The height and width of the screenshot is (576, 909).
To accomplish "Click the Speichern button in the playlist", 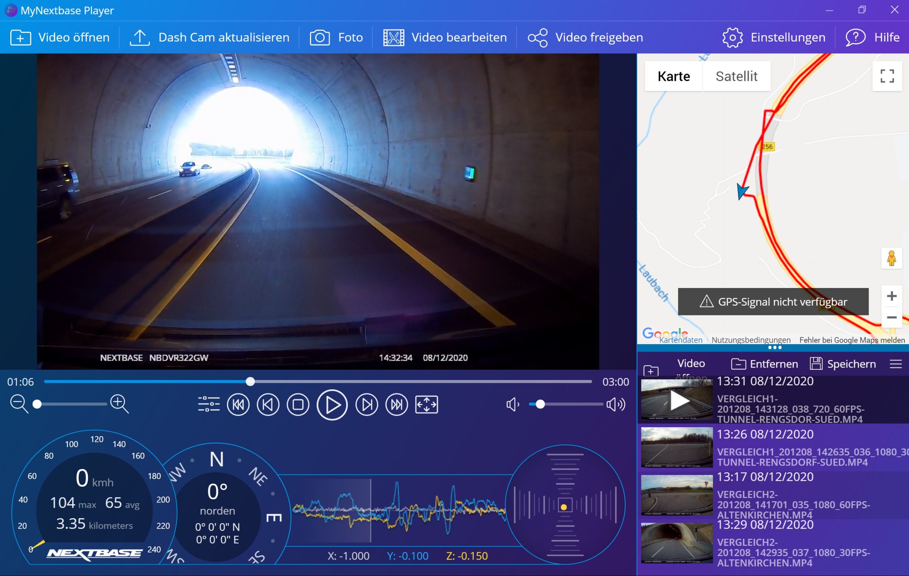I will (x=843, y=364).
